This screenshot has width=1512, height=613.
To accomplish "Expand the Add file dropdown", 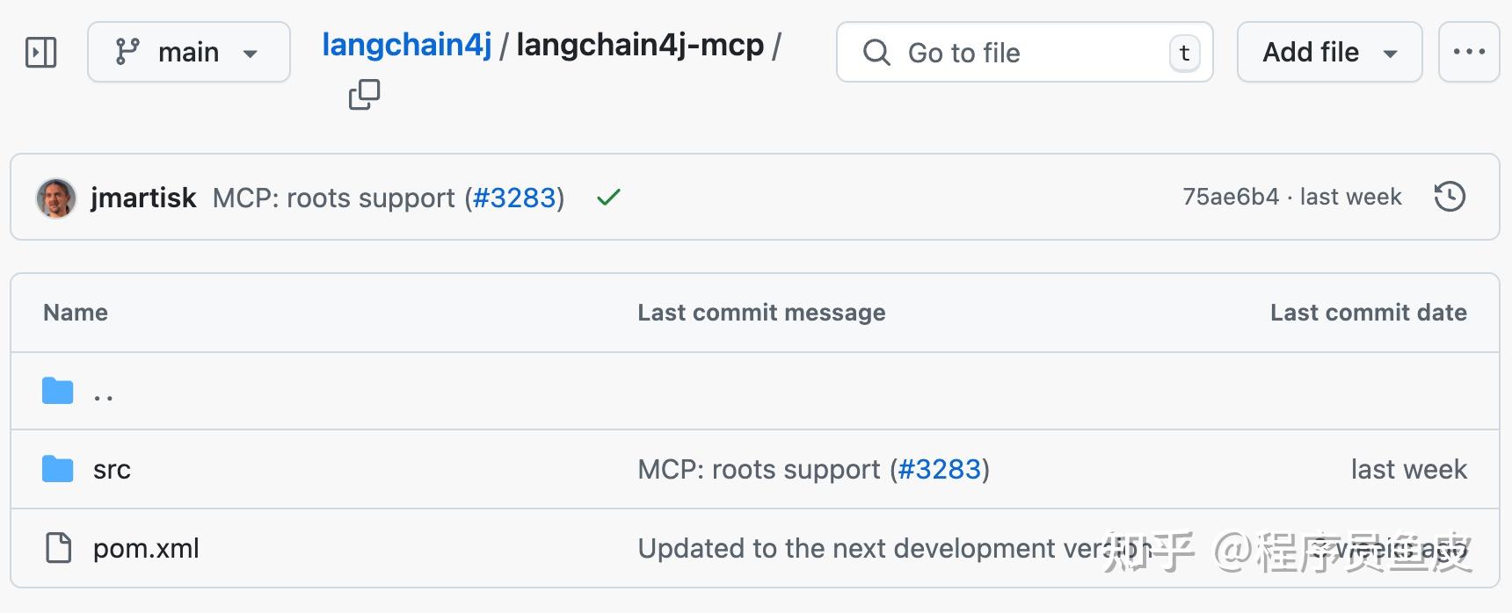I will (1328, 52).
